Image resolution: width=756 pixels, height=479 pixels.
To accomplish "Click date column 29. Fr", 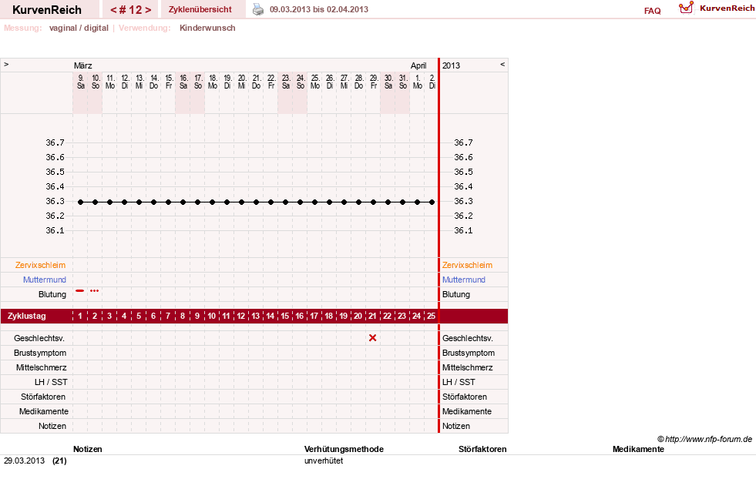I will click(x=374, y=82).
